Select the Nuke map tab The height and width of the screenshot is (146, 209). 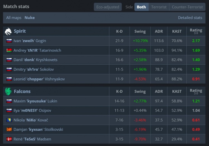click(x=30, y=18)
